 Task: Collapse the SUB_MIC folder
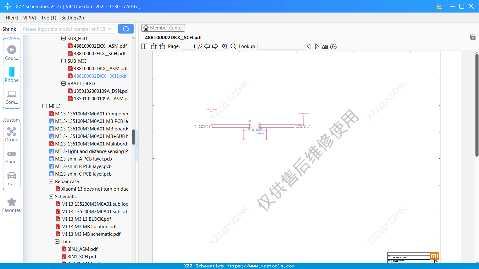click(64, 61)
